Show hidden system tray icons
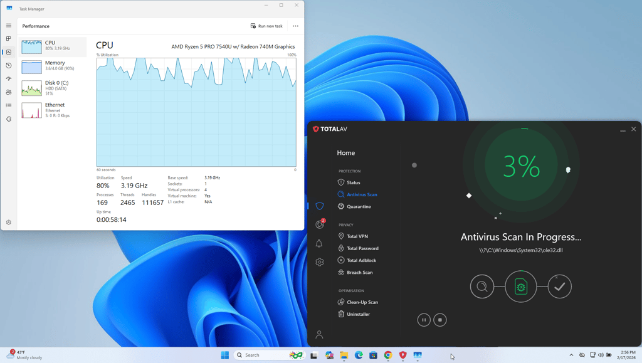The image size is (642, 363). point(572,355)
